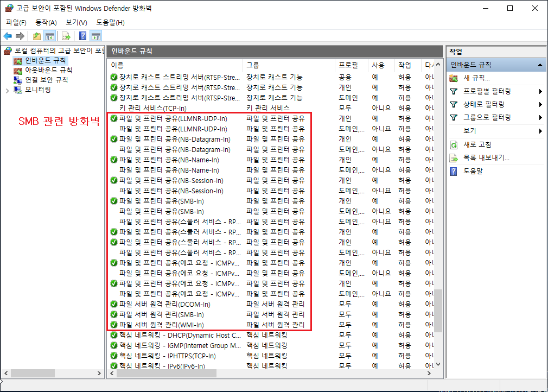Select the disabled 파일 및 프린터 공유(NB-Name-In) rule
Screen dimensions: 548x392
[x=271, y=170]
